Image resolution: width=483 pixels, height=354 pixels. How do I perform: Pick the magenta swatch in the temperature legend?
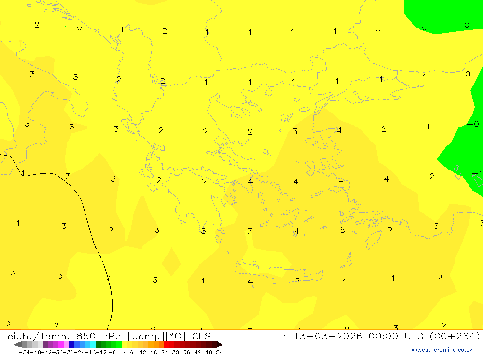pyautogui.click(x=61, y=345)
